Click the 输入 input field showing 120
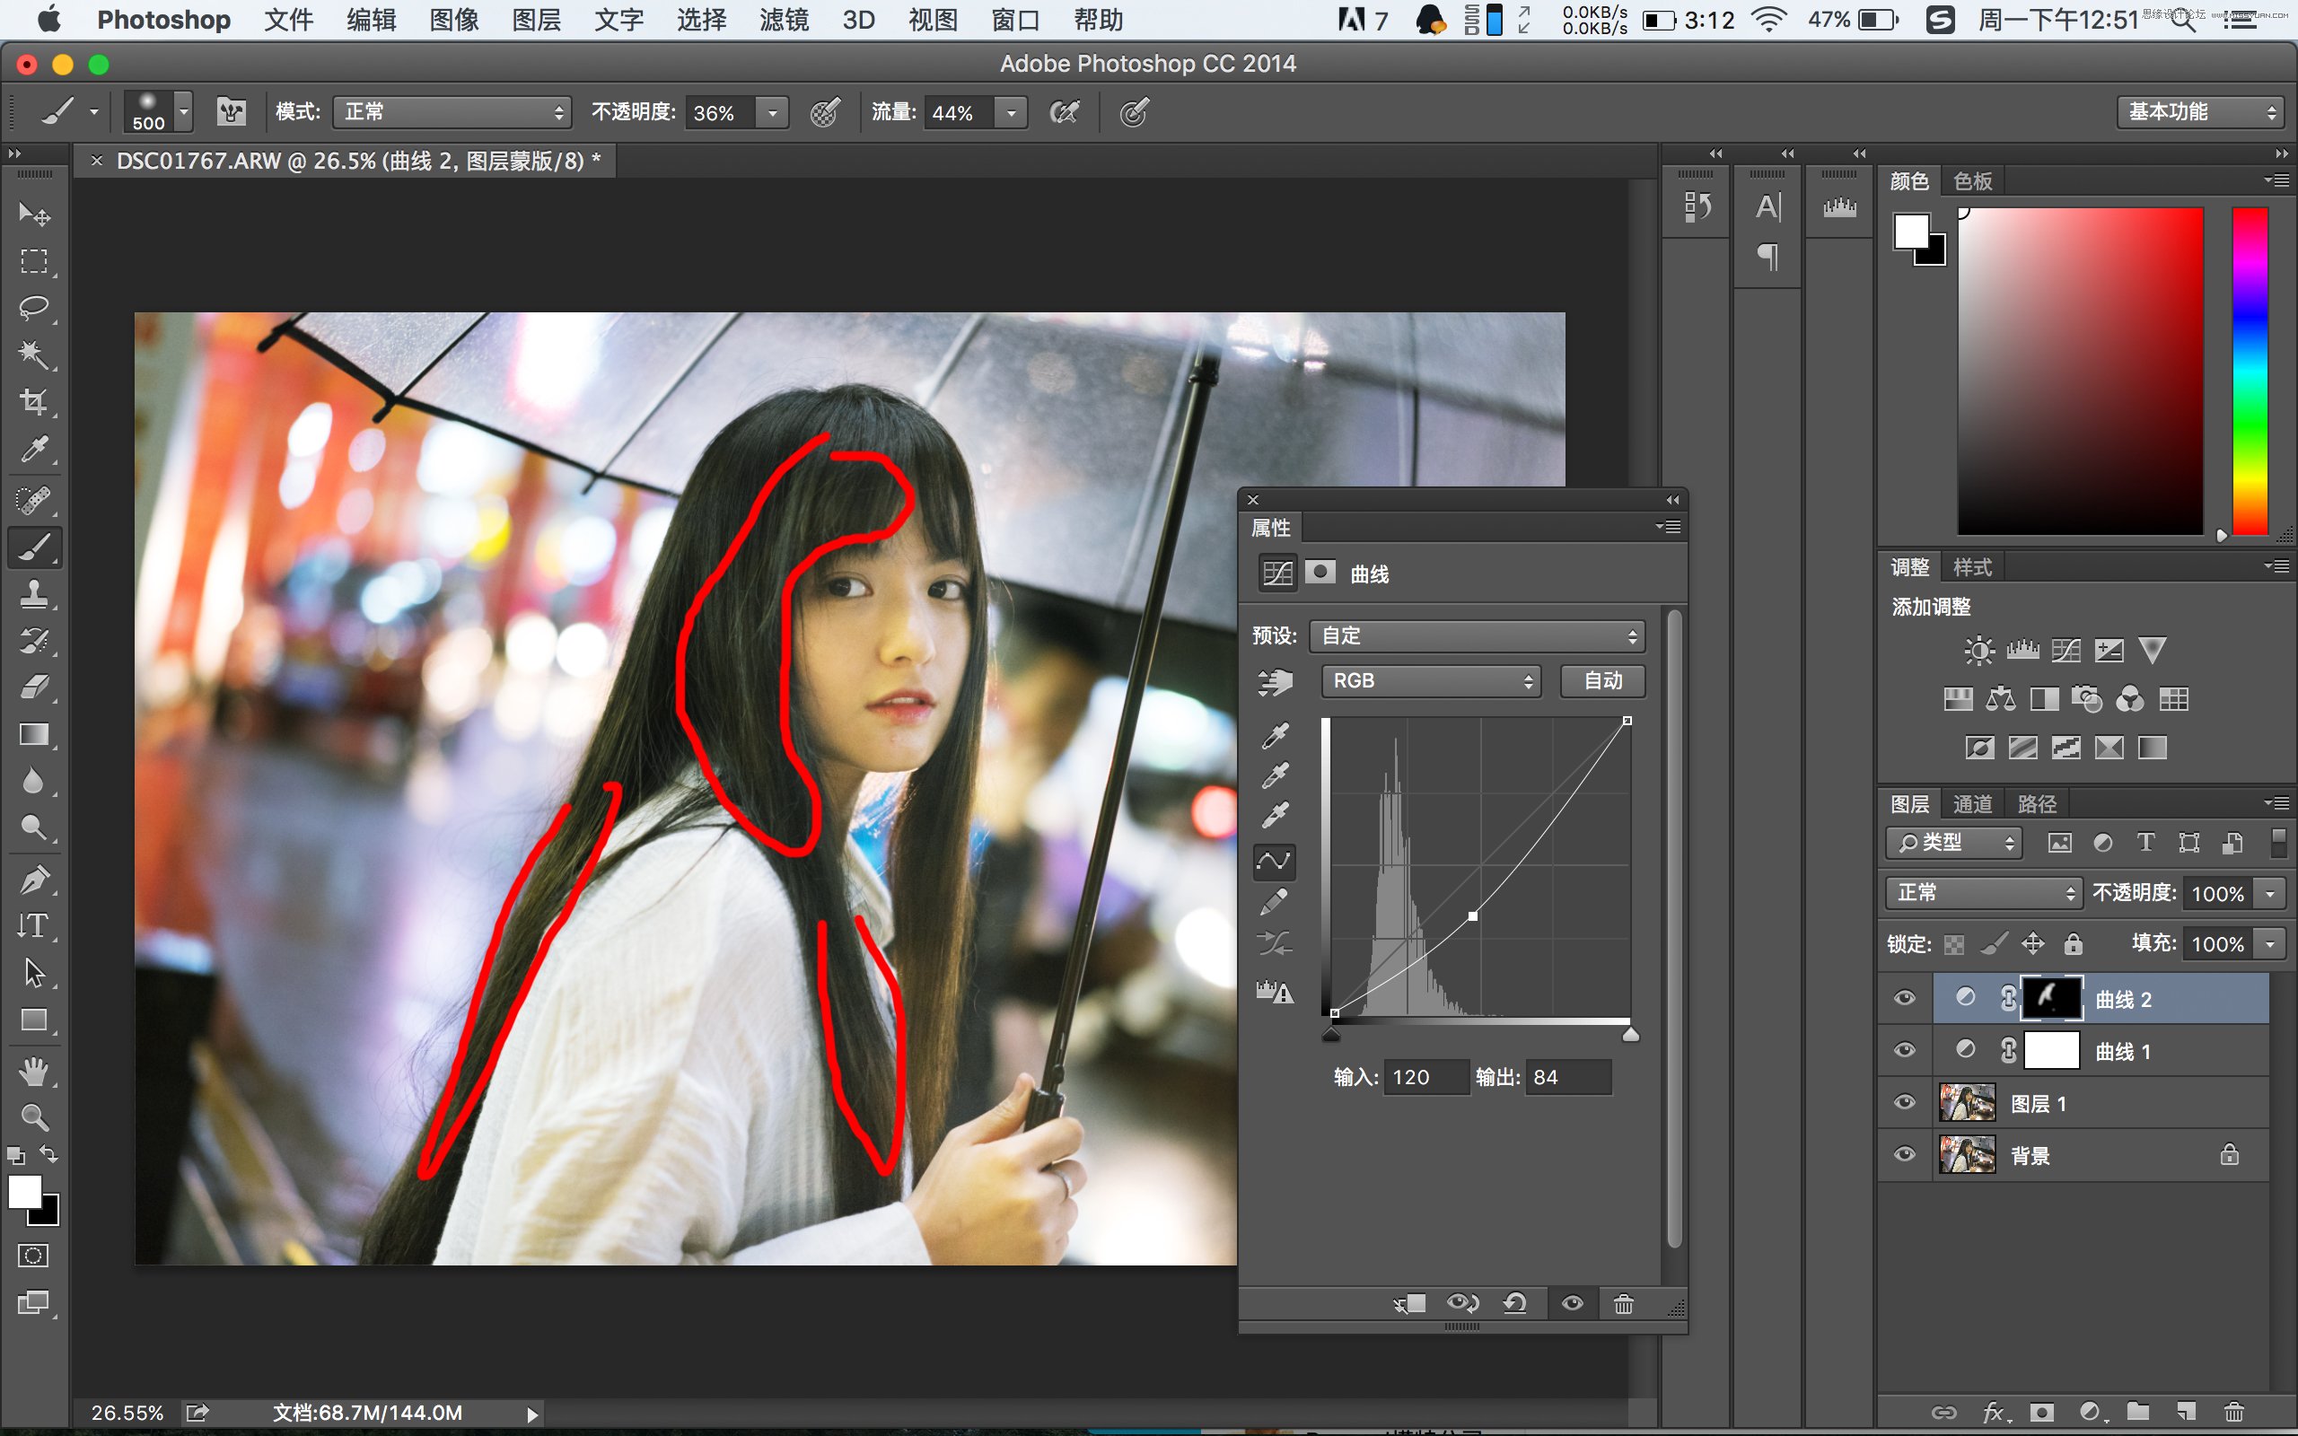The width and height of the screenshot is (2298, 1436). point(1413,1077)
